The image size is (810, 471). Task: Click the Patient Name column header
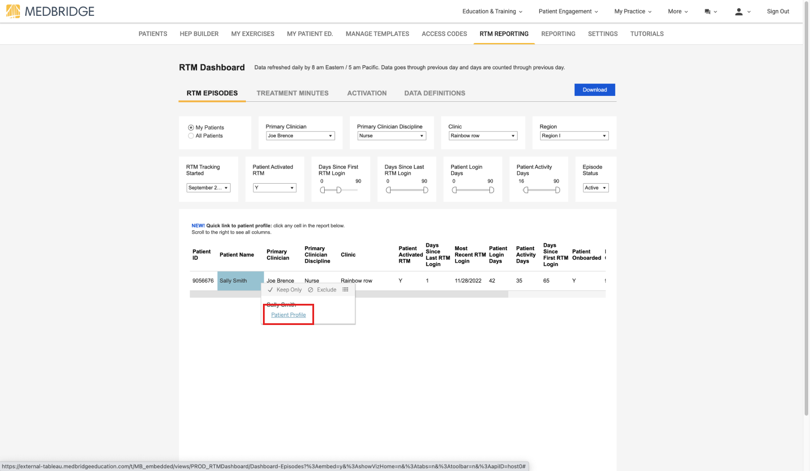pyautogui.click(x=236, y=255)
